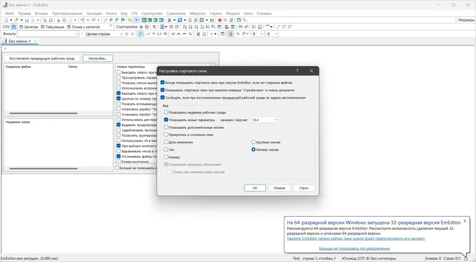Click the filter clear X icon

(x=132, y=34)
